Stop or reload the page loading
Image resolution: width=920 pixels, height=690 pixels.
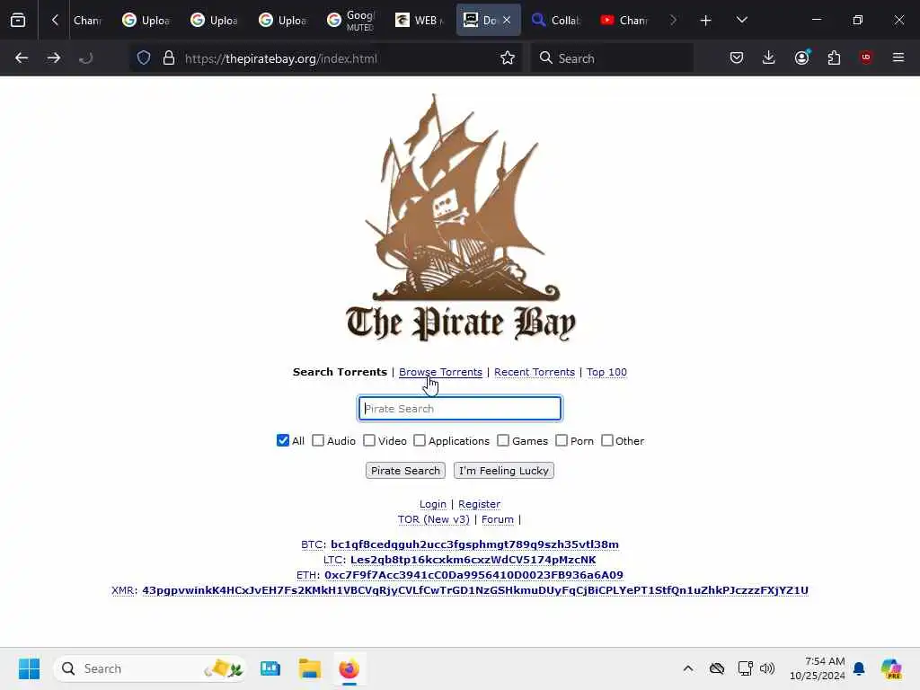(85, 58)
